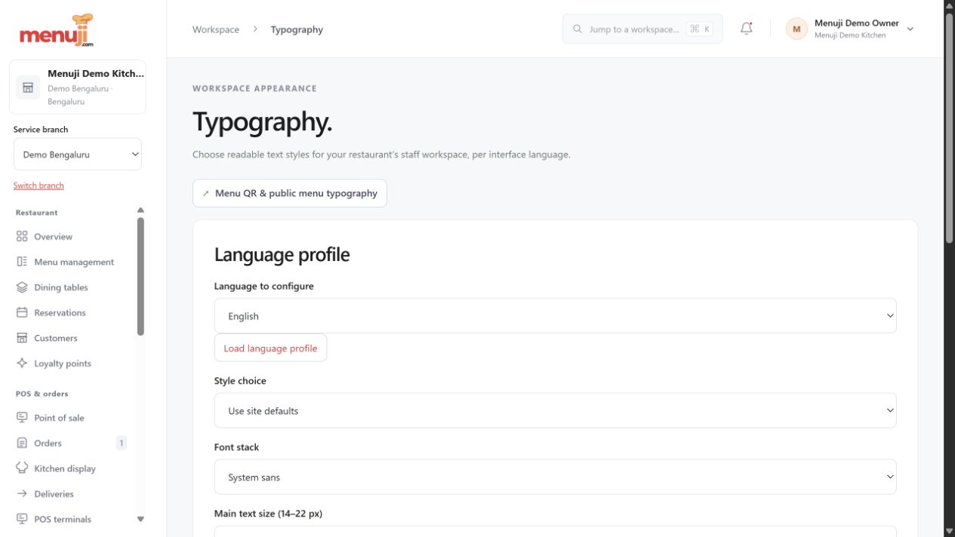
Task: Click Workspace breadcrumb link
Action: tap(216, 29)
